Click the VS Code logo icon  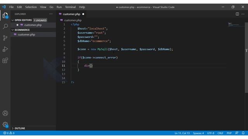tap(4, 7)
